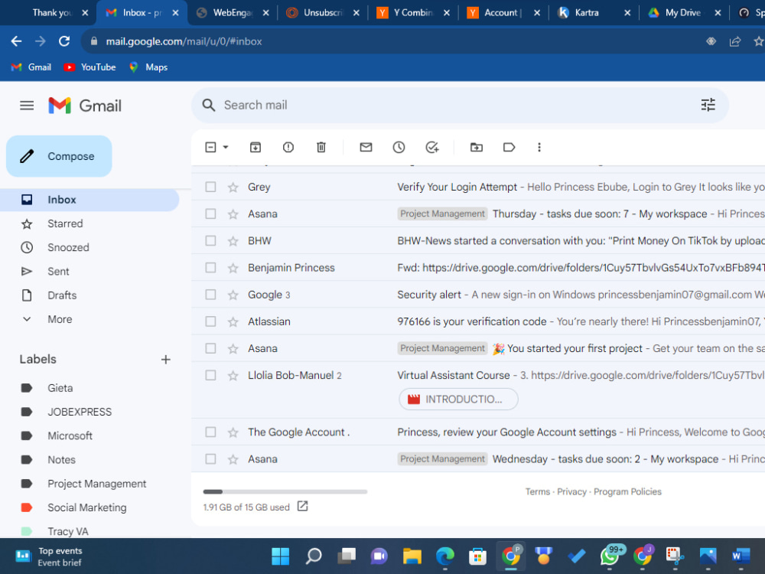765x574 pixels.
Task: Archive selected emails with the archive icon
Action: coord(256,148)
